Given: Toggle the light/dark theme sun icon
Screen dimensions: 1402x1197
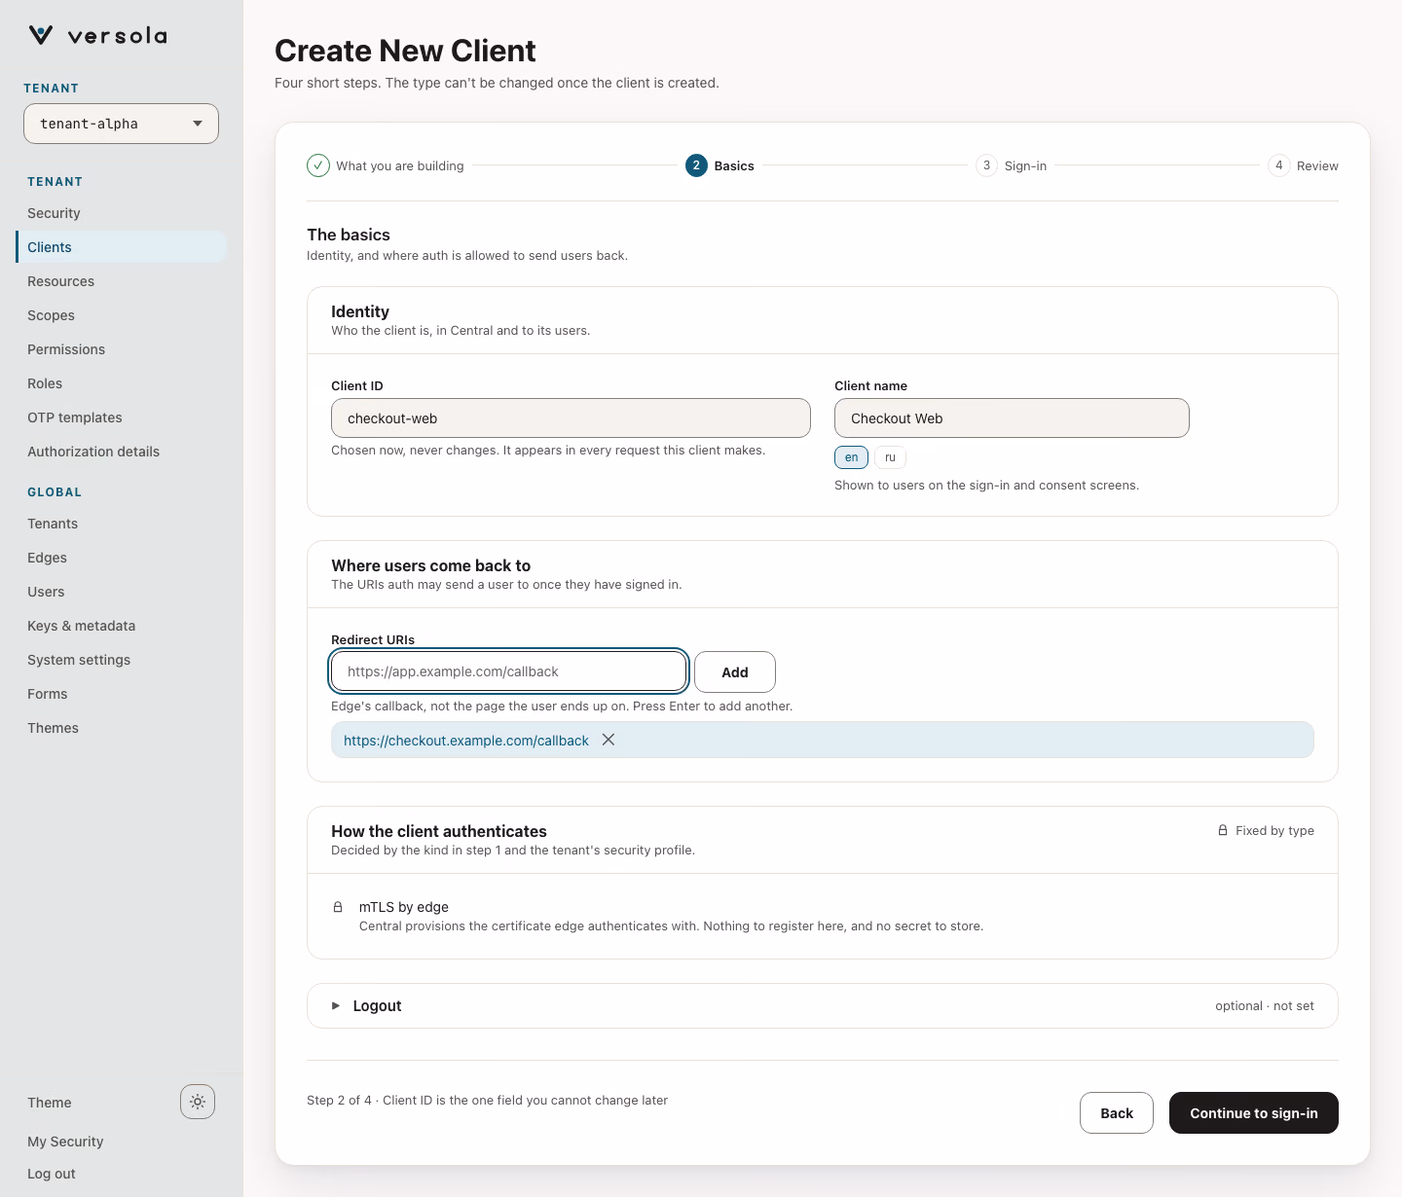Looking at the screenshot, I should 198,1102.
